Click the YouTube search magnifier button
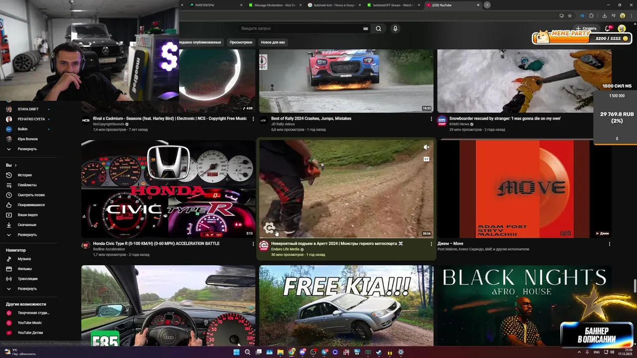This screenshot has height=358, width=637. (x=378, y=28)
